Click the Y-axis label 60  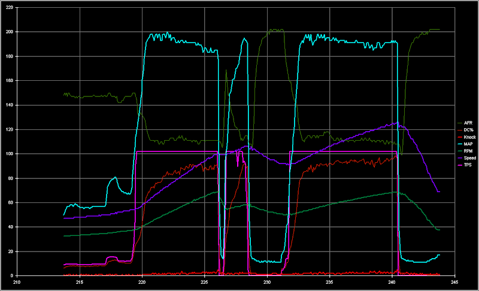click(11, 202)
